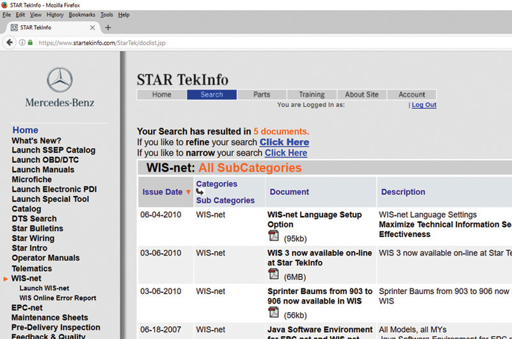Click the site information icon in address bar

click(21, 43)
